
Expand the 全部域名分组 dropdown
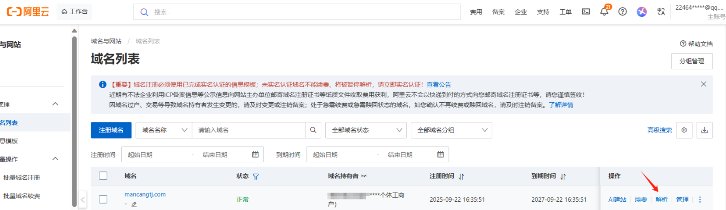451,130
